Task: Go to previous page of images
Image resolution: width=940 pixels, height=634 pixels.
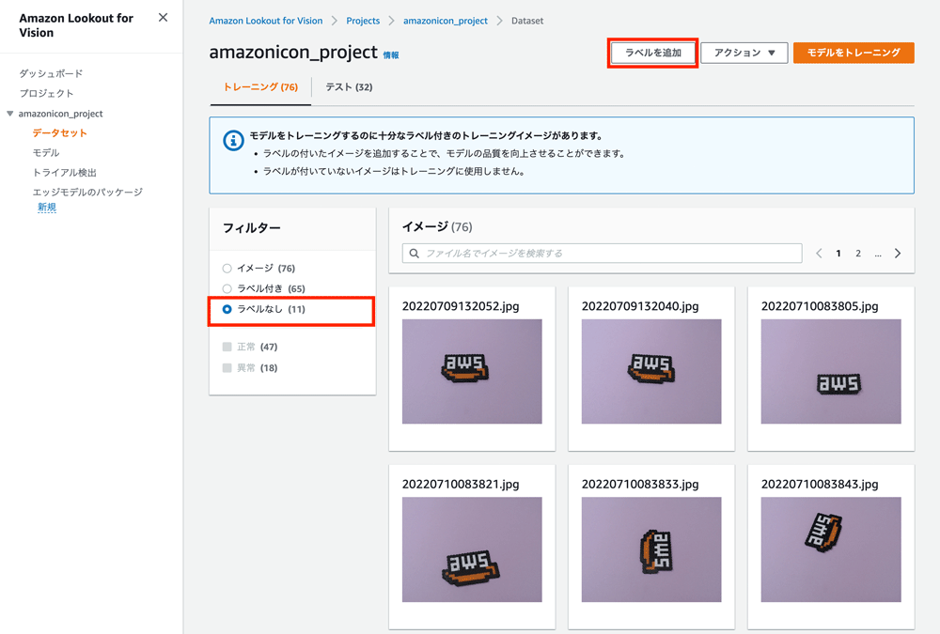Action: pyautogui.click(x=819, y=254)
